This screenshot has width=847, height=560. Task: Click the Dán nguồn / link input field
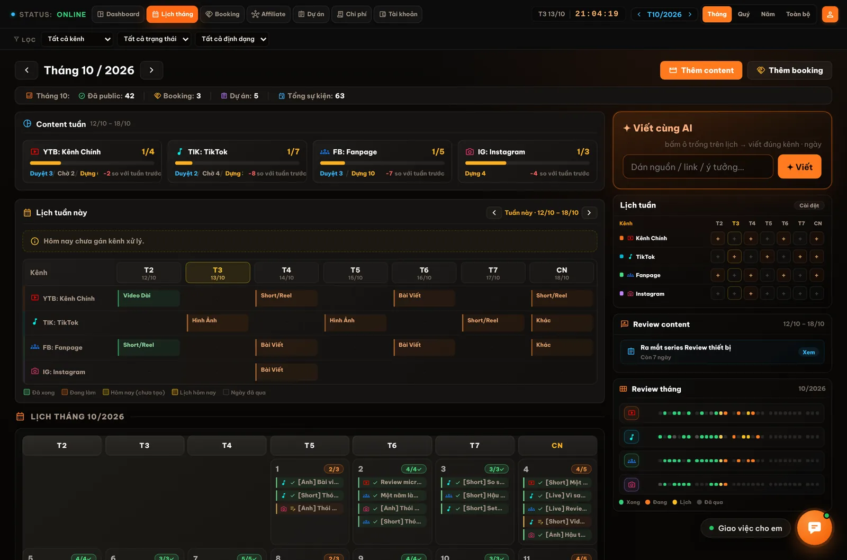pyautogui.click(x=698, y=167)
